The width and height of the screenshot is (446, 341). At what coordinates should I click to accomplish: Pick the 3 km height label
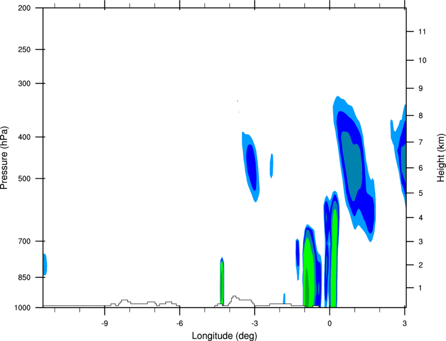(x=420, y=242)
